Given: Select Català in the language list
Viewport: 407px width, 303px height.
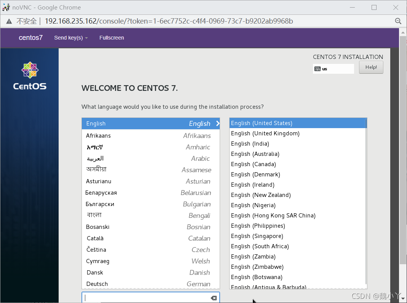Looking at the screenshot, I should click(x=151, y=238).
